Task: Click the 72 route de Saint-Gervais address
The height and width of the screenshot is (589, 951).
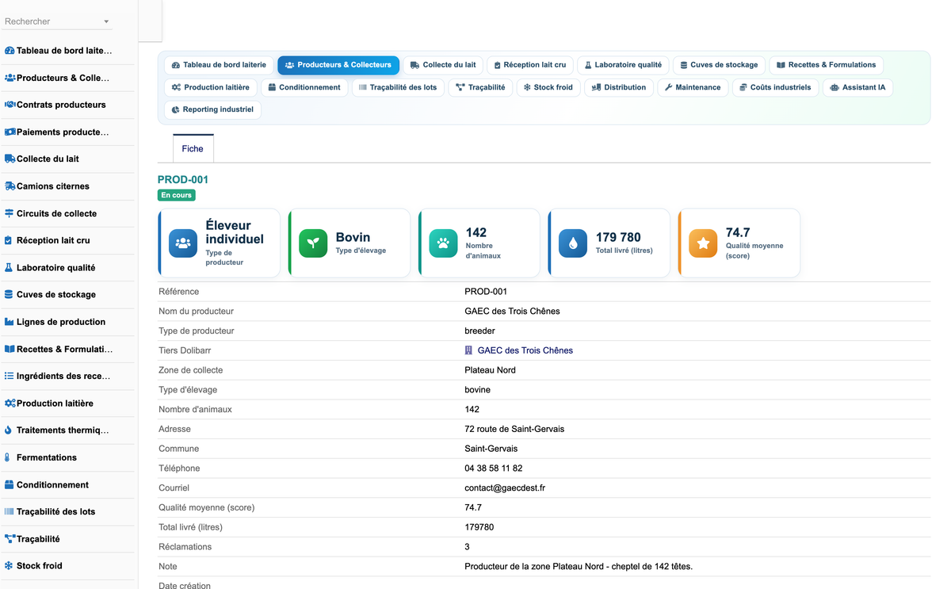Action: point(514,429)
